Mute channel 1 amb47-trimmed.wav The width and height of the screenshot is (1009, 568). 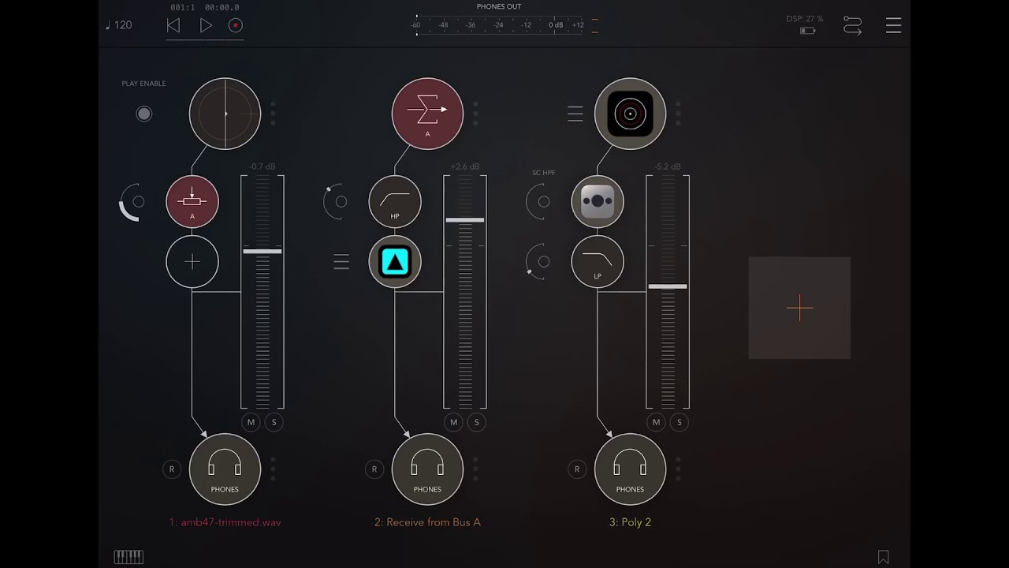[x=251, y=422]
